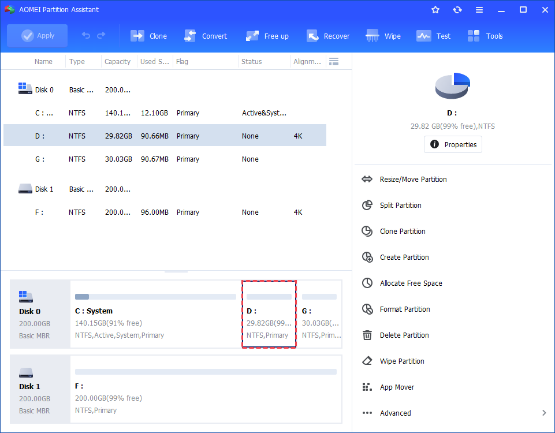Choose Resize/Move Partition operation
The height and width of the screenshot is (433, 555).
click(413, 180)
